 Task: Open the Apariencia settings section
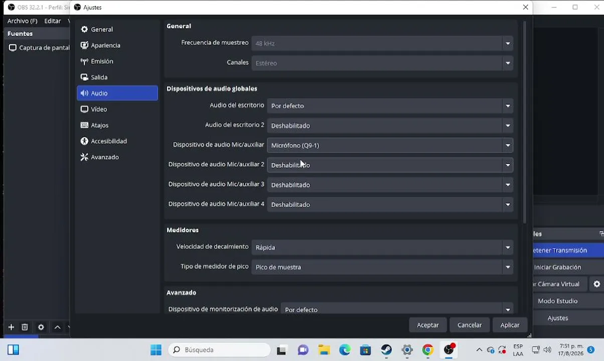[x=117, y=46]
